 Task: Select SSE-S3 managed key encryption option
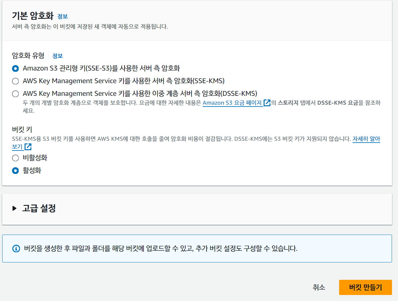[x=15, y=68]
